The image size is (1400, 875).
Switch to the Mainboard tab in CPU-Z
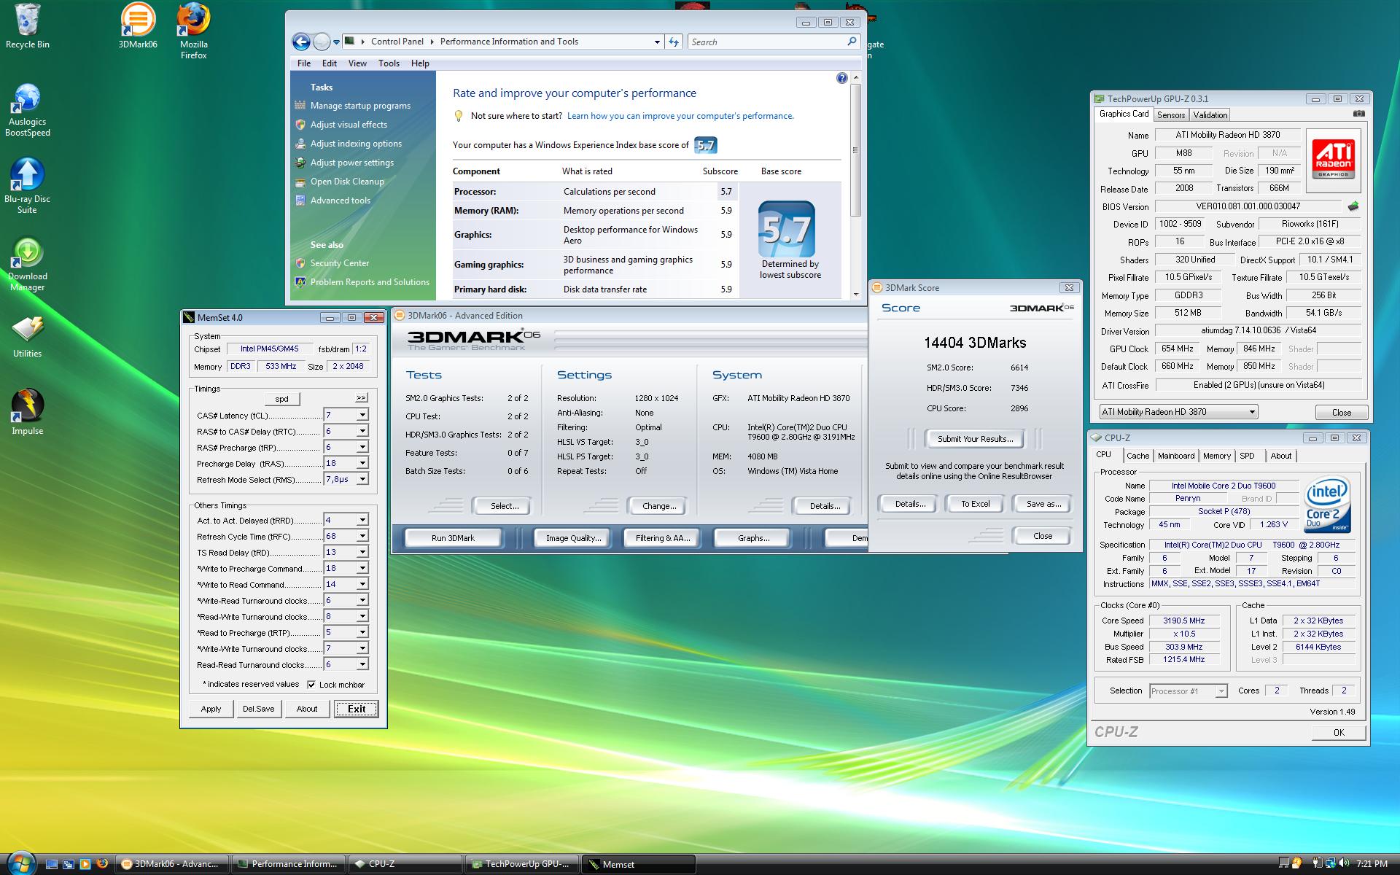[1175, 456]
